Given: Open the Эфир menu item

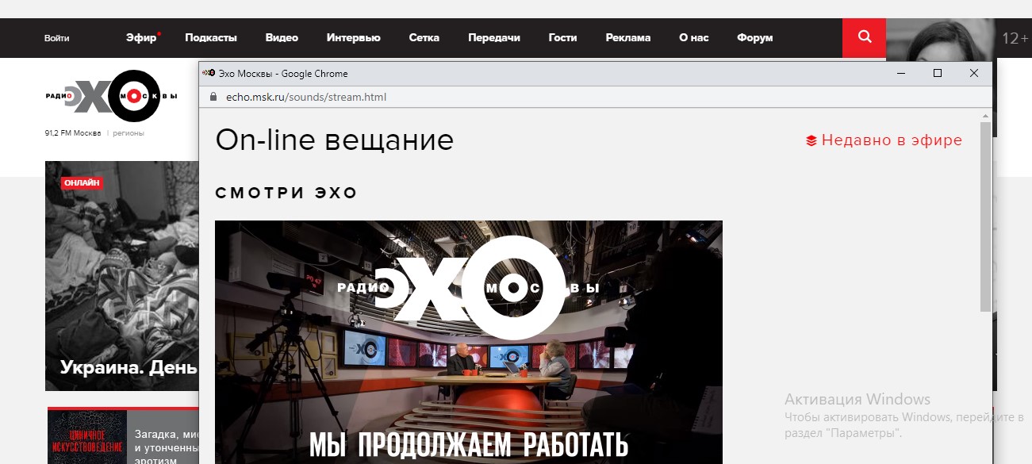Looking at the screenshot, I should 141,37.
